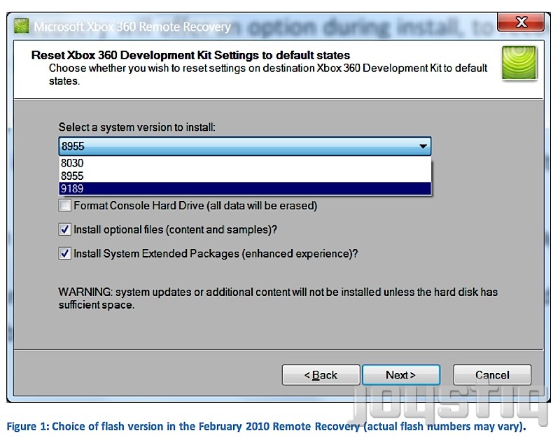Collapse the system version dropdown arrow
Viewport: 560px width, 445px height.
(x=423, y=146)
